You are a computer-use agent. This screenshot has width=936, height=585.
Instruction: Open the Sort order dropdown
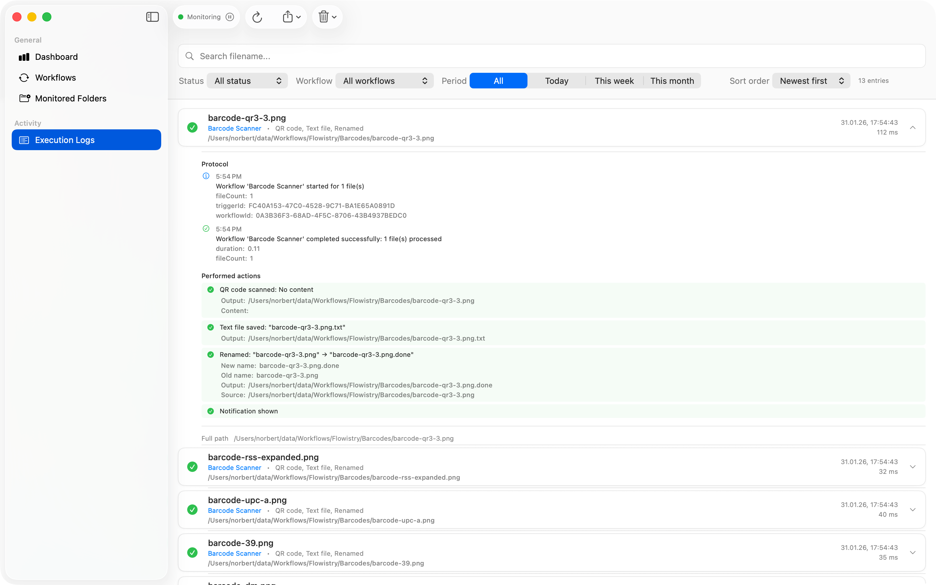tap(811, 81)
